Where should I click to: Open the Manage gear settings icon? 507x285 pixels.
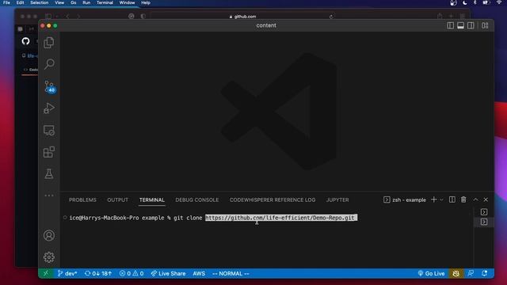[x=49, y=257]
